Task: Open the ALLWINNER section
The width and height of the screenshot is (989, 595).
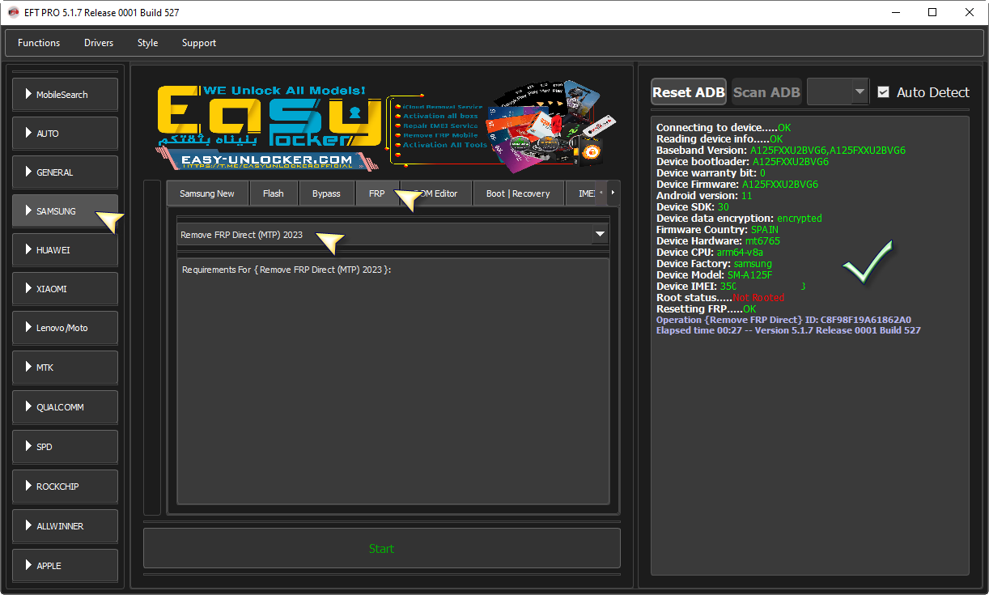Action: [65, 526]
